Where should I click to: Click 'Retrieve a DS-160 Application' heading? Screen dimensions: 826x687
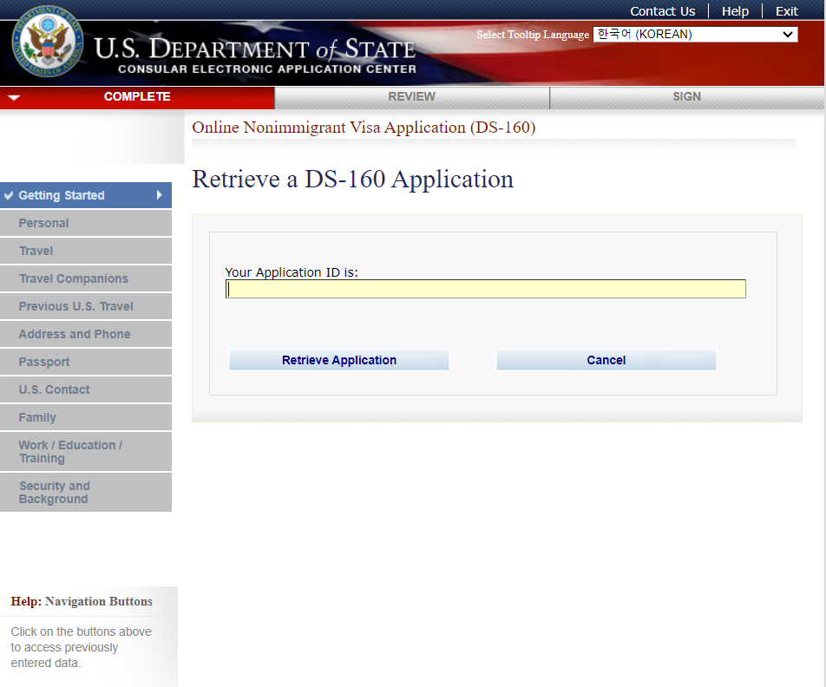coord(352,180)
